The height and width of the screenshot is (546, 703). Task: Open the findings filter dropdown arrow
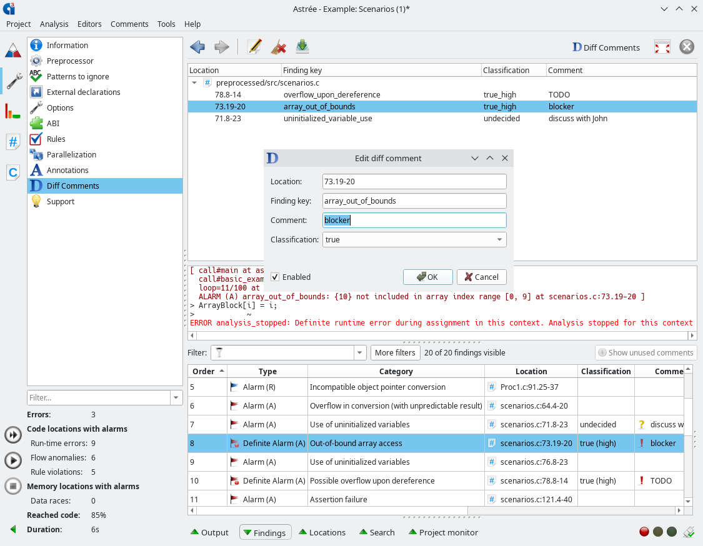point(359,353)
